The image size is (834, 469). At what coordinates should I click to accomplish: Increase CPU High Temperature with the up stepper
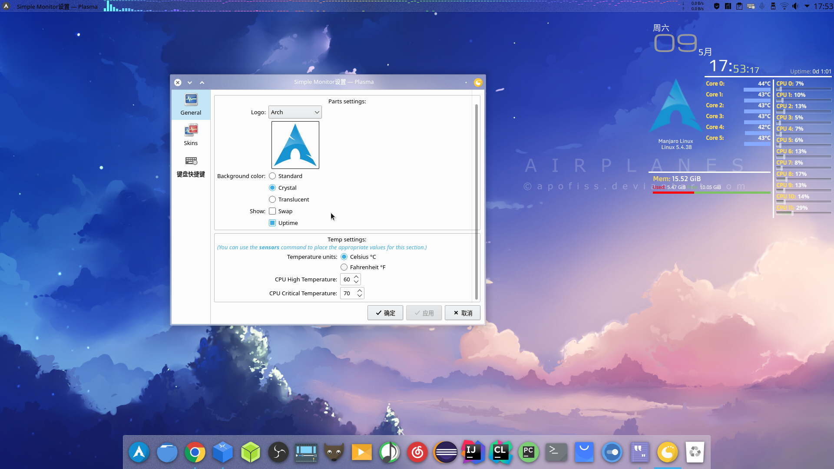pos(356,277)
